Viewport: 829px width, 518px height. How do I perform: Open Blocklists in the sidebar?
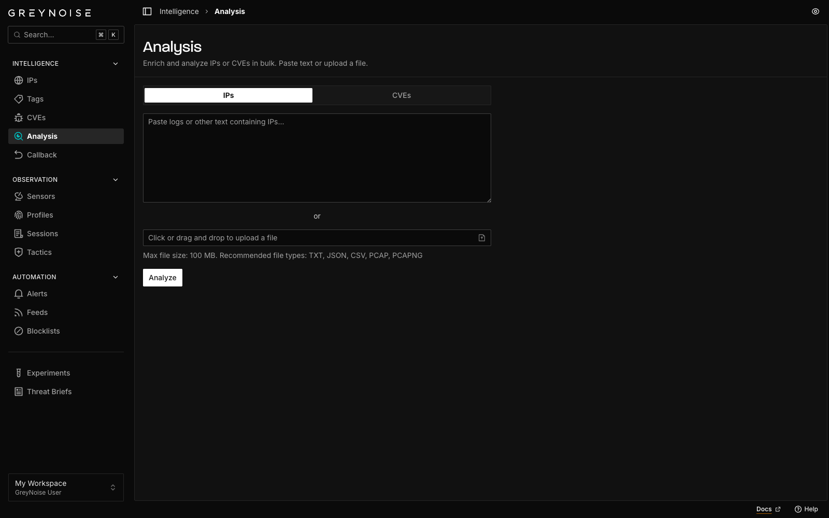(66, 331)
